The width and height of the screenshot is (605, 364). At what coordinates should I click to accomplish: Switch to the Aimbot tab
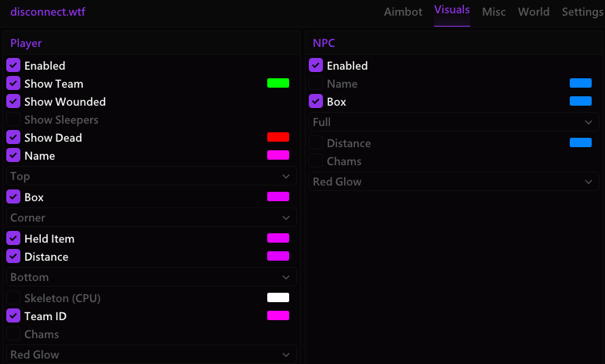pos(403,12)
